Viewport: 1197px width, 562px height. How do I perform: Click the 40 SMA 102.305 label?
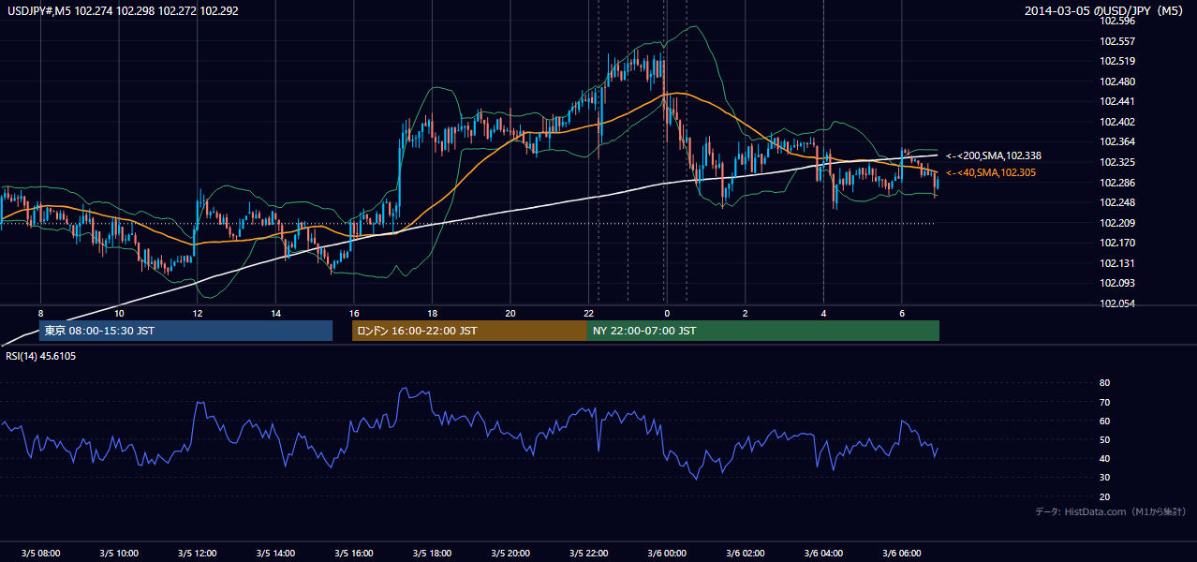tap(990, 172)
